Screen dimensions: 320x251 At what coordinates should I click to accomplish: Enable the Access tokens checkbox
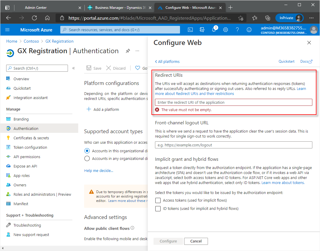158,200
